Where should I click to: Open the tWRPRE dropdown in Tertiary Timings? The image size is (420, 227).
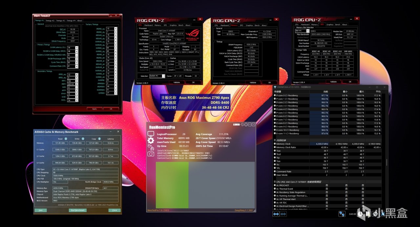tap(116, 80)
